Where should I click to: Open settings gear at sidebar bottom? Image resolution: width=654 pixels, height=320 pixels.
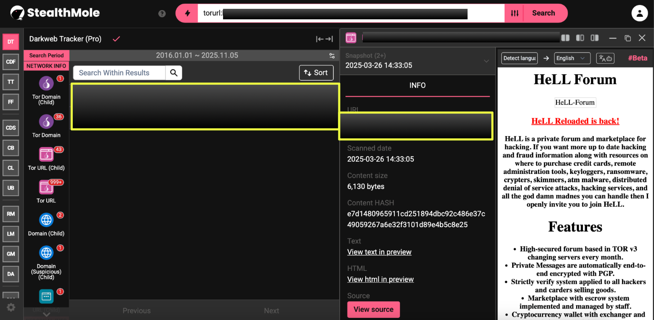click(x=11, y=307)
